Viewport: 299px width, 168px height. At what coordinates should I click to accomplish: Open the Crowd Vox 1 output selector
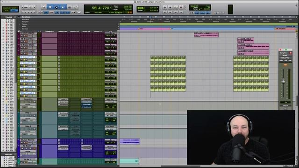tap(114, 57)
